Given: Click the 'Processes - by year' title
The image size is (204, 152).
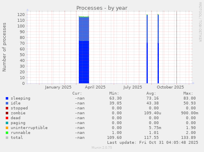Looking at the screenshot, I should click(x=102, y=8).
